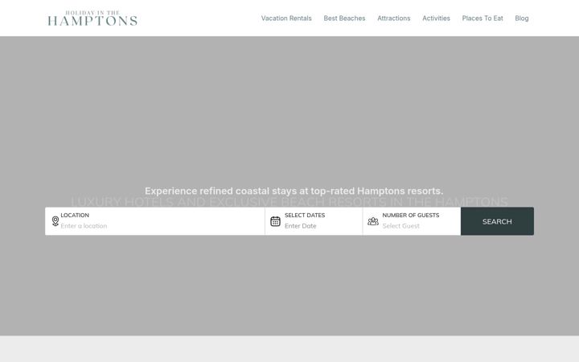
Task: Click the Holiday in the Hamptons logo
Action: point(92,19)
